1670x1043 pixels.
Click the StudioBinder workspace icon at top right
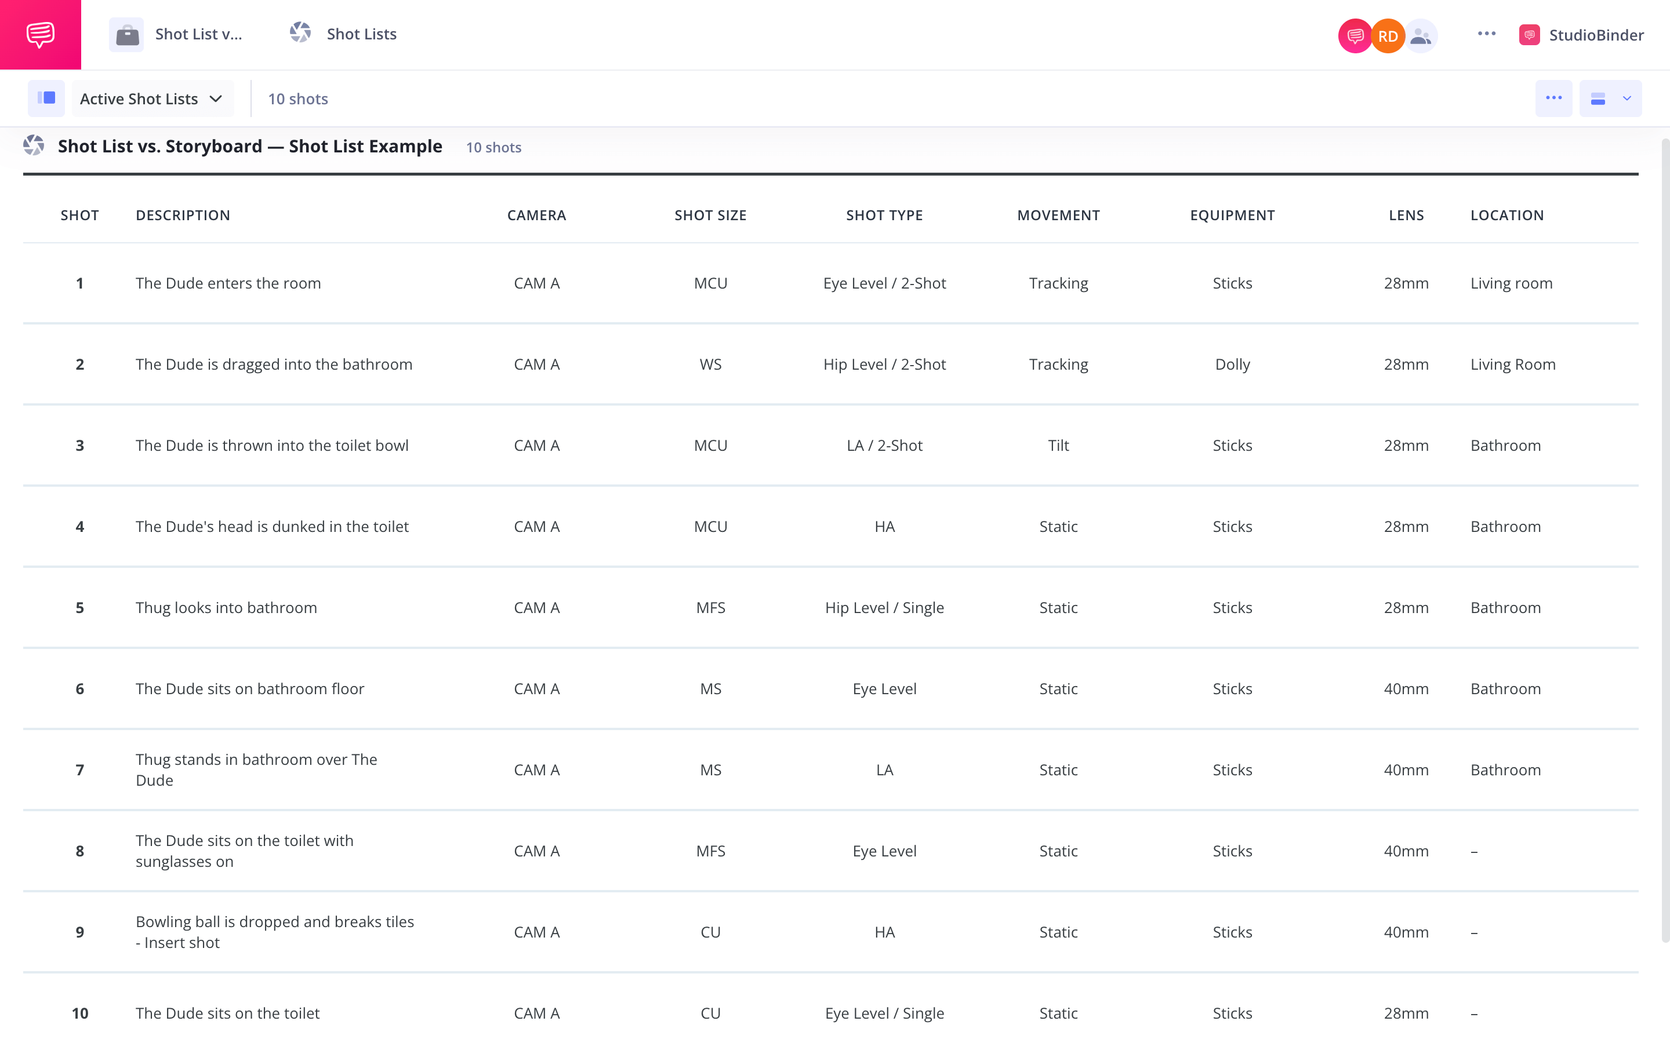point(1530,35)
